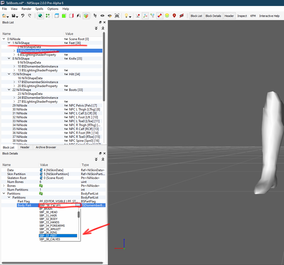Collapse the 8 NiTriShape Knife node
Screen dimensions: 284x265
[9, 59]
